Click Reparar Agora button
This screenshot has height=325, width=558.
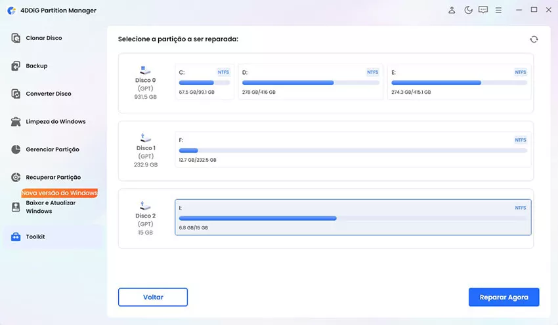[x=504, y=297]
